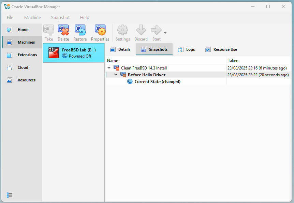Image resolution: width=294 pixels, height=203 pixels.
Task: Collapse the Before Hello Driver snapshot
Action: (116, 75)
